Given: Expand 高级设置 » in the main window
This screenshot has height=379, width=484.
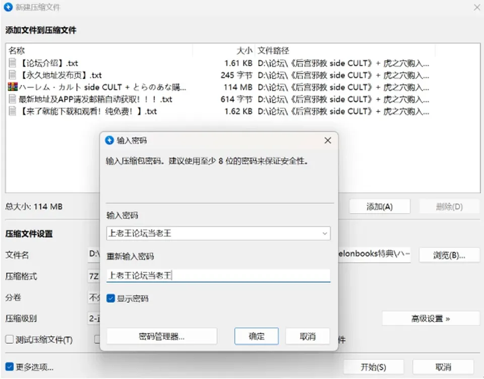Looking at the screenshot, I should (431, 318).
